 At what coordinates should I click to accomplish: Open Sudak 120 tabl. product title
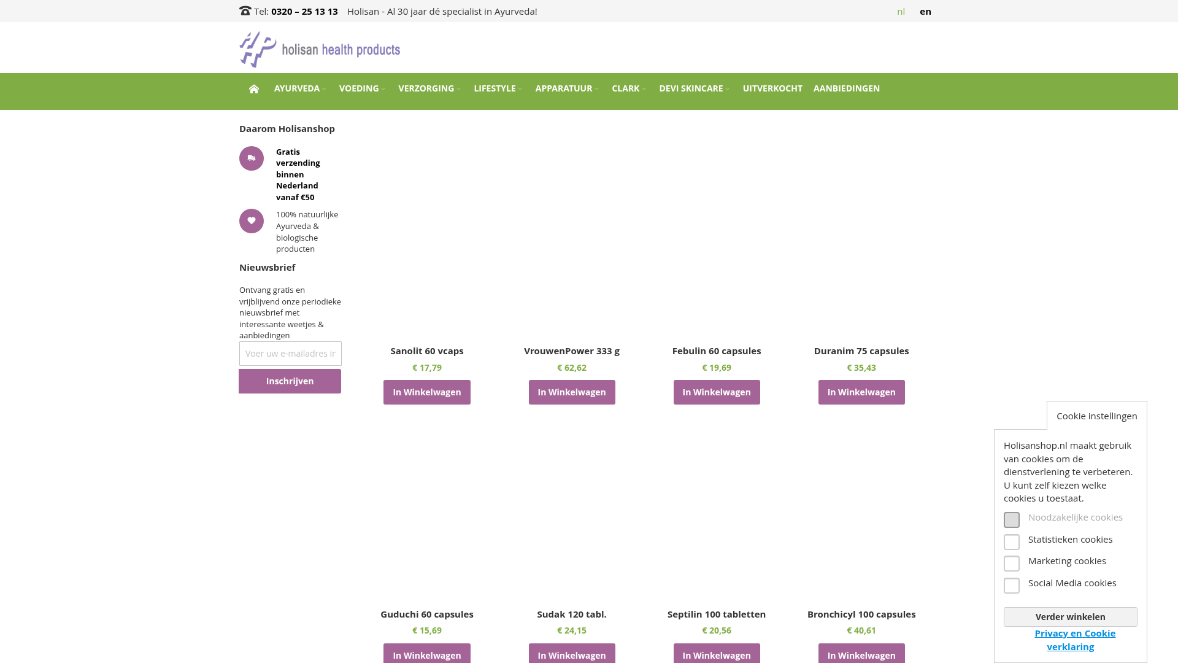[x=572, y=615]
